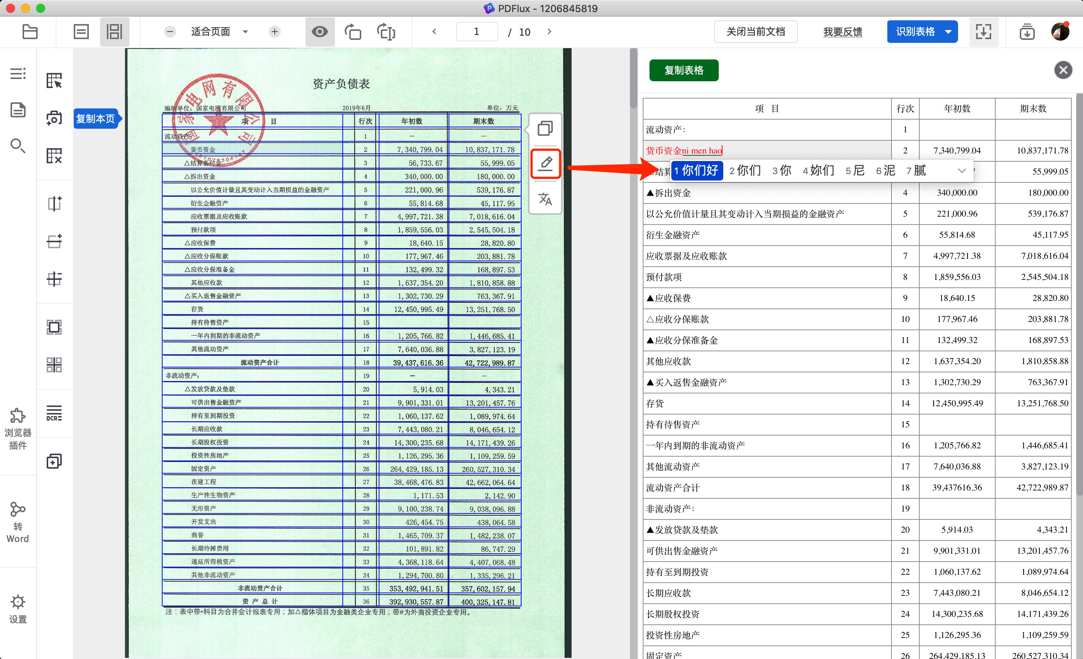1083x659 pixels.
Task: Open the search magnifier in the left sidebar
Action: [x=18, y=146]
